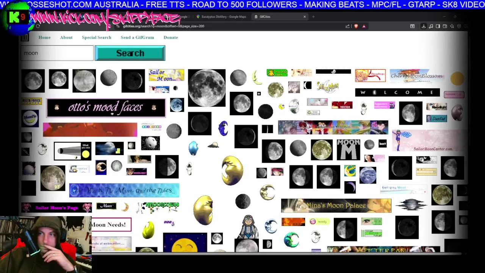Click the teal Search button
Screen dimensions: 485x273
[130, 53]
